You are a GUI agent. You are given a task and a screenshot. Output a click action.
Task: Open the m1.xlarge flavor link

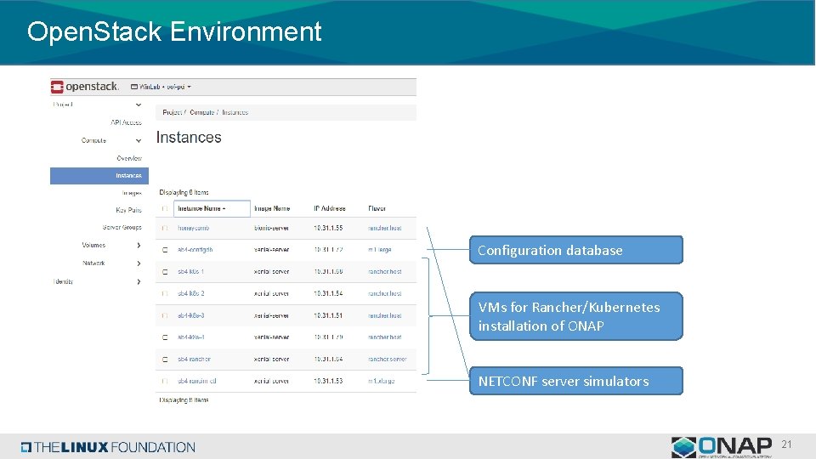click(382, 381)
